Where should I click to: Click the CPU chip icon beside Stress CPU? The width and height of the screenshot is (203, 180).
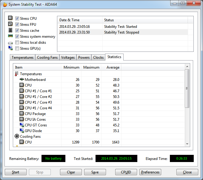click(x=10, y=18)
